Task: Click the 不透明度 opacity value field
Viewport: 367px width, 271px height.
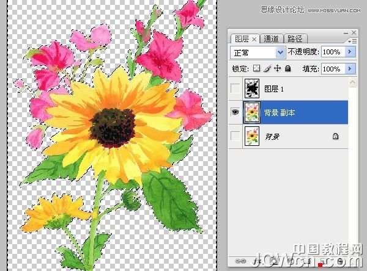Action: coord(333,52)
